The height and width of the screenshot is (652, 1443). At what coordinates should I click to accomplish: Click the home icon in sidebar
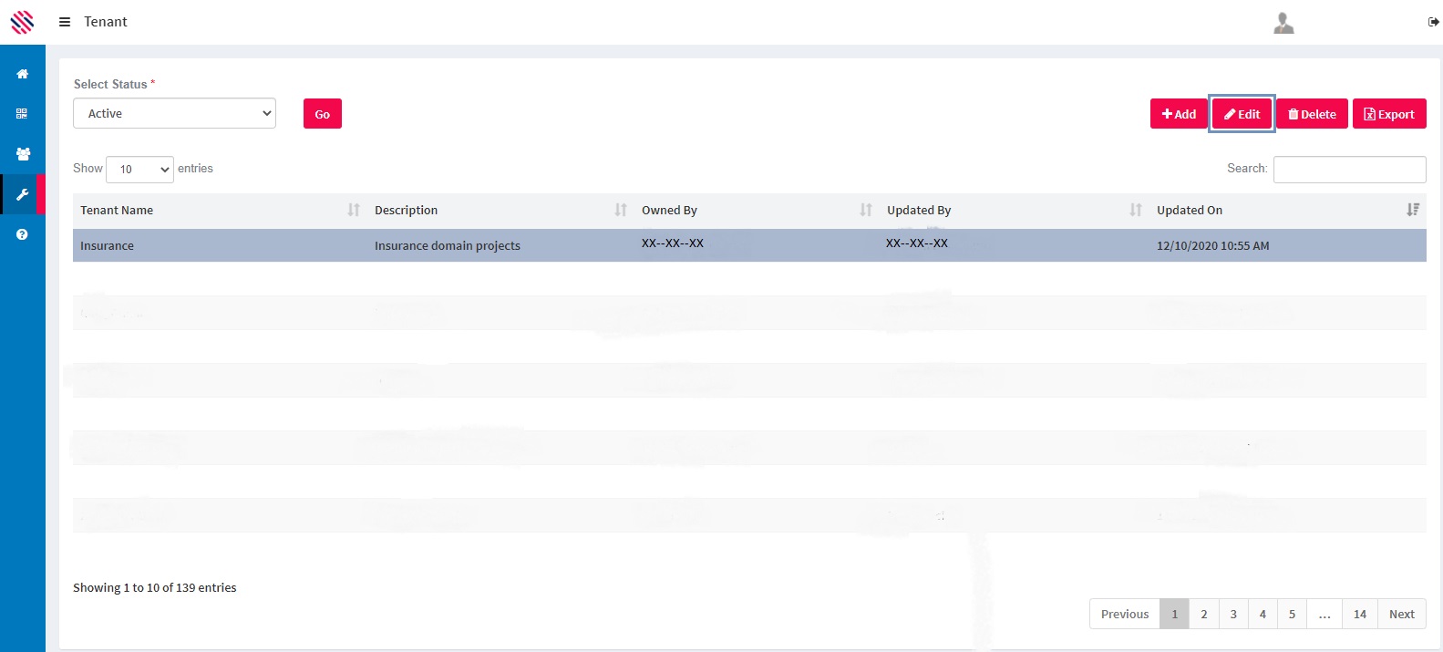[x=22, y=74]
